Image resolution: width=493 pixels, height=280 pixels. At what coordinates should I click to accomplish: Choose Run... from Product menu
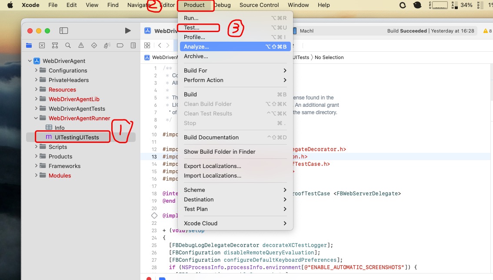click(235, 18)
